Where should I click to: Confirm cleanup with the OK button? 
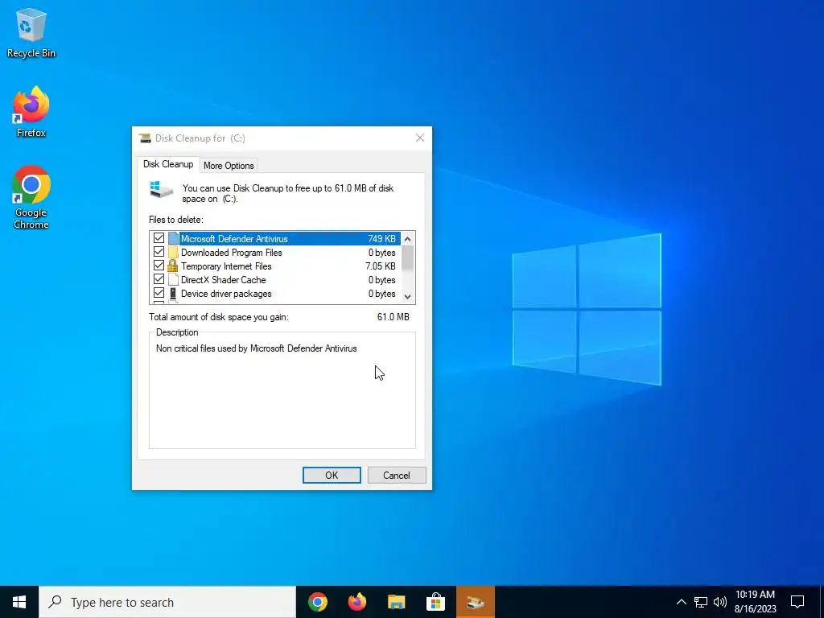point(332,475)
